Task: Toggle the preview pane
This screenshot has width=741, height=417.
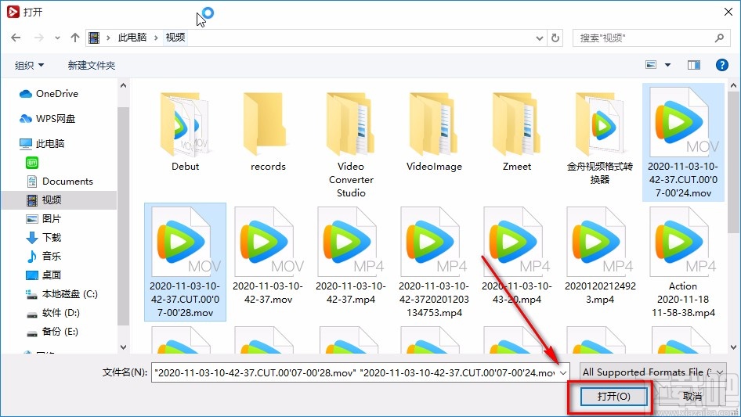Action: (x=694, y=65)
